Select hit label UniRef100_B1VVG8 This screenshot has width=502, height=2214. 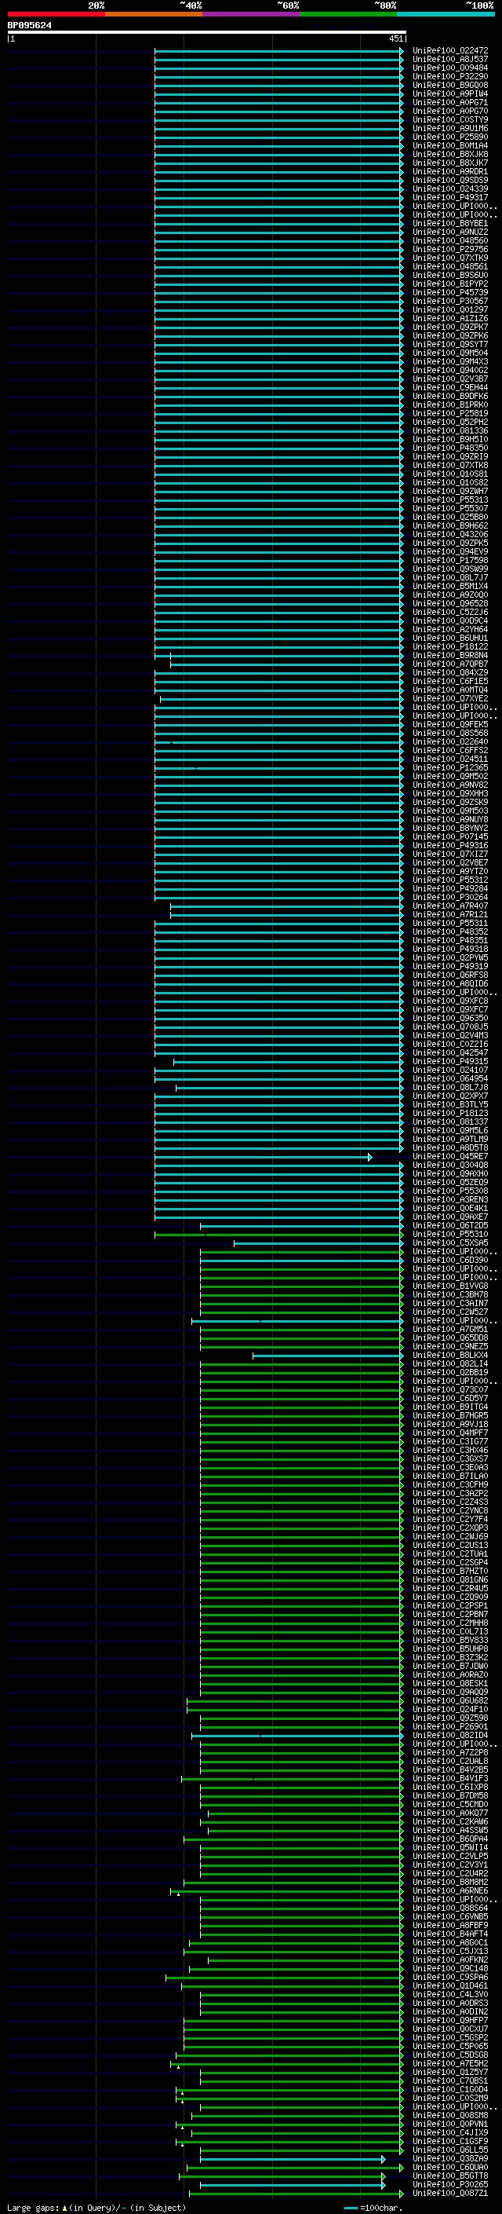[450, 1286]
